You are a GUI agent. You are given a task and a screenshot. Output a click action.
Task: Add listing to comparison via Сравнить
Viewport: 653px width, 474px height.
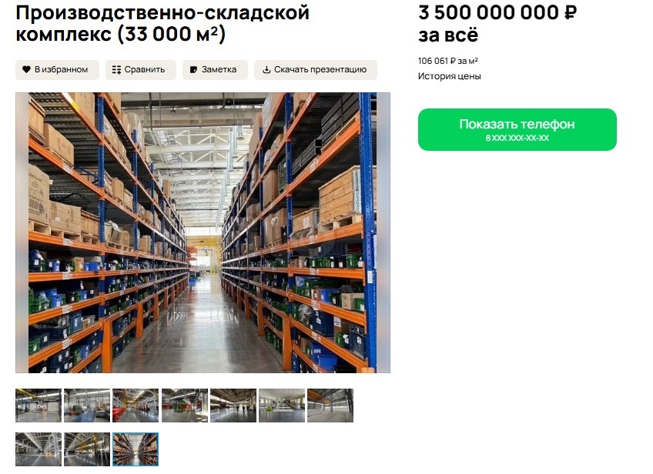141,69
